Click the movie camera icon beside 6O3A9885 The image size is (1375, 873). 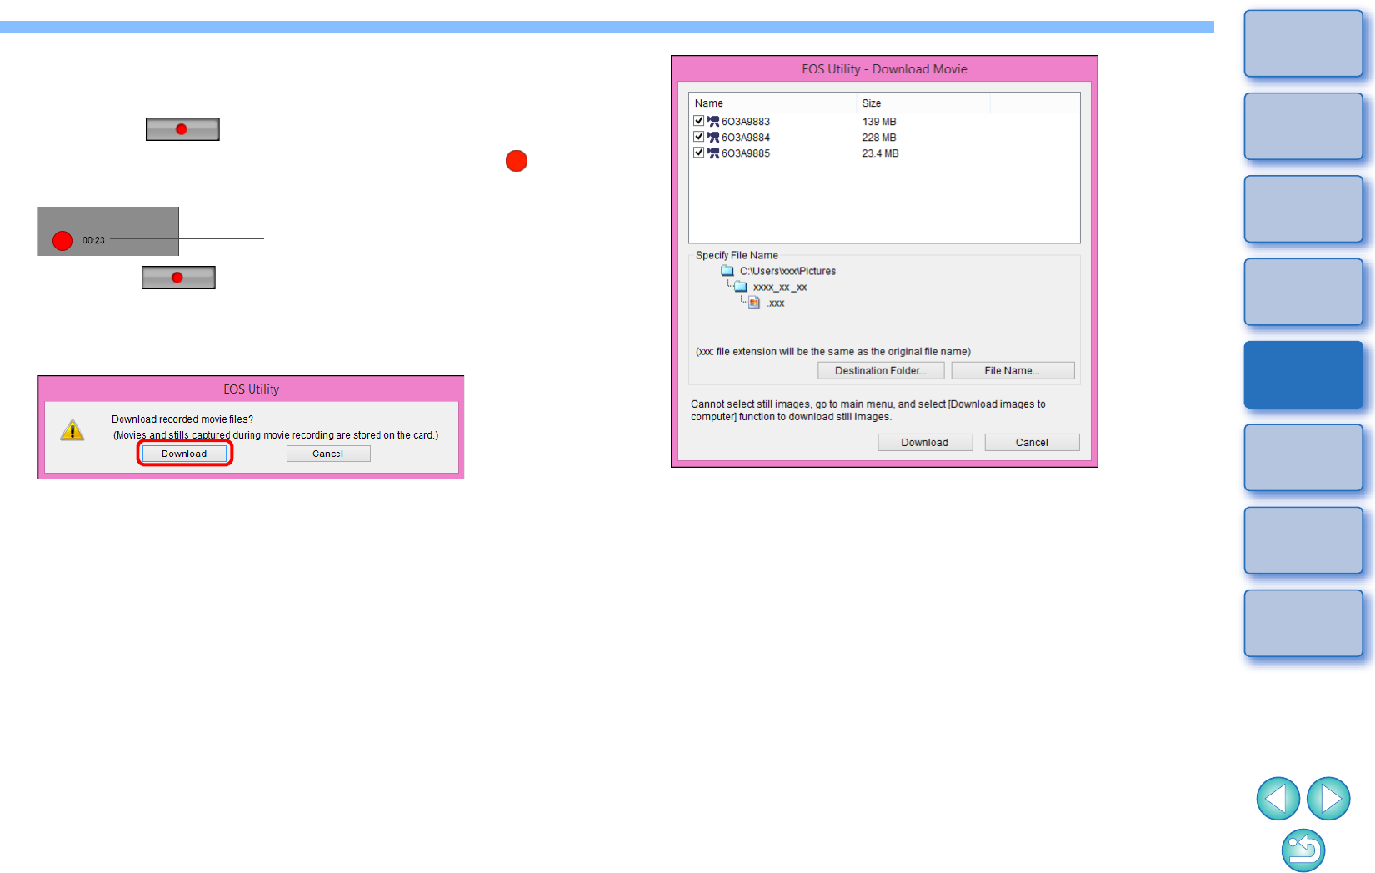(713, 153)
